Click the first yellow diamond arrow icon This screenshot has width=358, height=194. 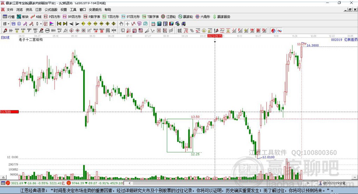[83, 23]
